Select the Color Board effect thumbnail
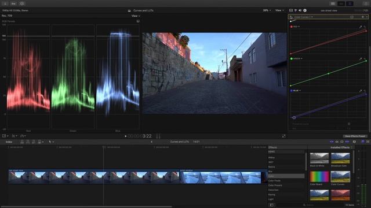 [319, 177]
